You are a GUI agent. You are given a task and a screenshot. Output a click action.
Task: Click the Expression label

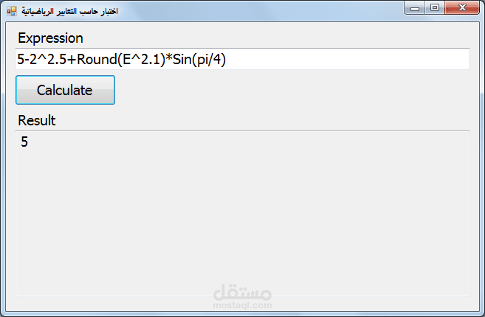[x=50, y=38]
